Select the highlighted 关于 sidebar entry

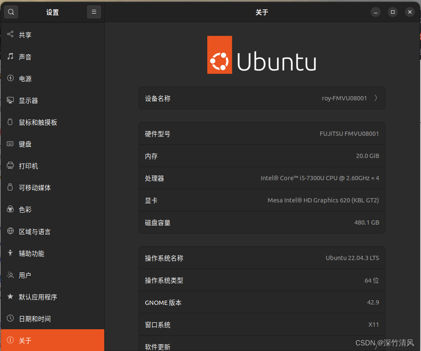(53, 340)
